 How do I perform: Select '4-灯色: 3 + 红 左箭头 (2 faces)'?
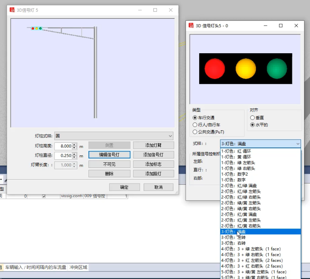pyautogui.click(x=260, y=260)
